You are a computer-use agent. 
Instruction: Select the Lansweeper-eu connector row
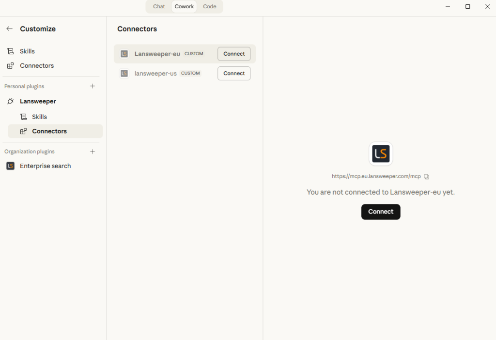tap(185, 54)
